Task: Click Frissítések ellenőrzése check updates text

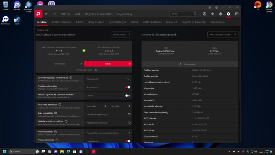Action: 84,70
